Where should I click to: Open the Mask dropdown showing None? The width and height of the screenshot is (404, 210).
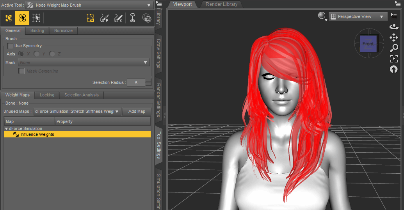(x=84, y=62)
